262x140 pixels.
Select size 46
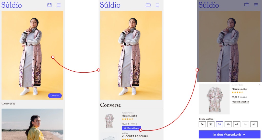[x=254, y=124]
